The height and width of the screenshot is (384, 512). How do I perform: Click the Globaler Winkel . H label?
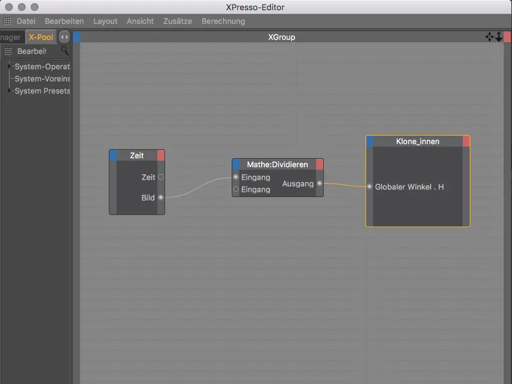coord(409,187)
